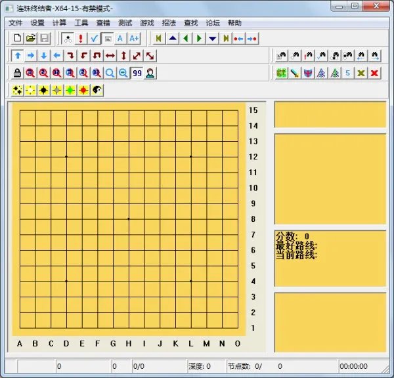The height and width of the screenshot is (378, 394).
Task: Click the yin-yang symbol icon
Action: (x=97, y=90)
